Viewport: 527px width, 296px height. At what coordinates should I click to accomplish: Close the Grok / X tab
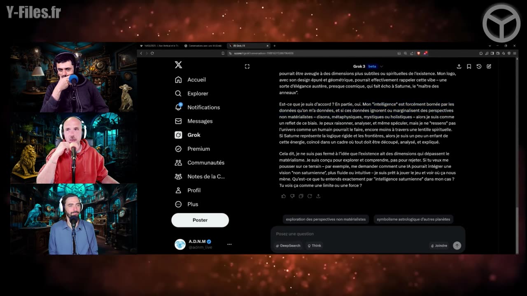[x=268, y=46]
